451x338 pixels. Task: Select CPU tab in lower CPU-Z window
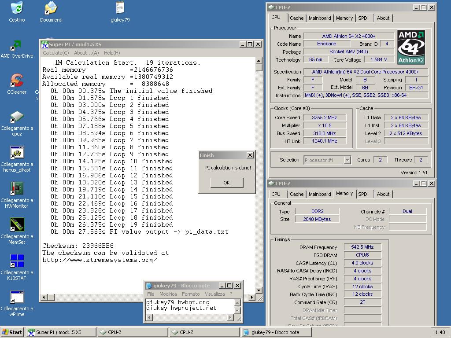click(276, 194)
